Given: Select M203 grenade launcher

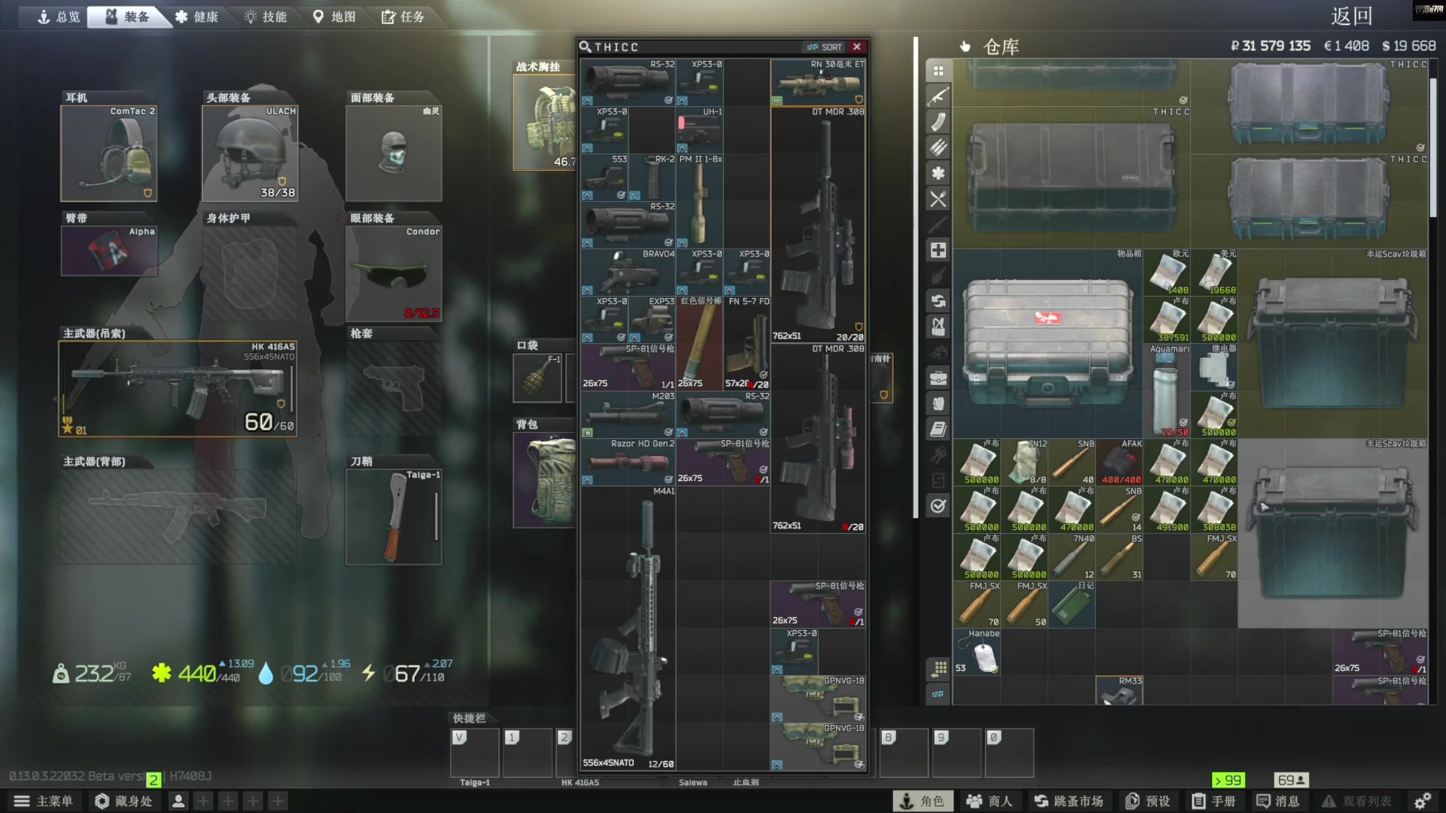Looking at the screenshot, I should (628, 414).
